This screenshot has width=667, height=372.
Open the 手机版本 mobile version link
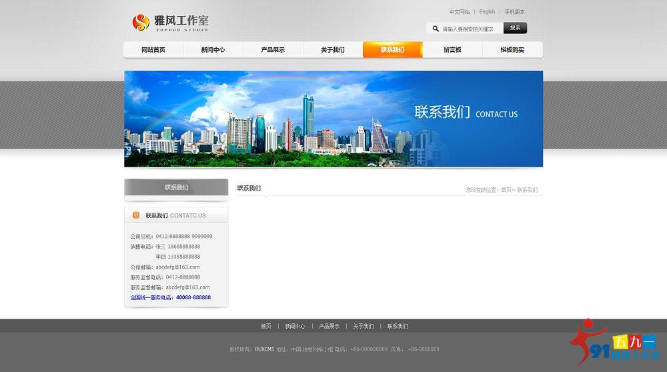pyautogui.click(x=515, y=12)
